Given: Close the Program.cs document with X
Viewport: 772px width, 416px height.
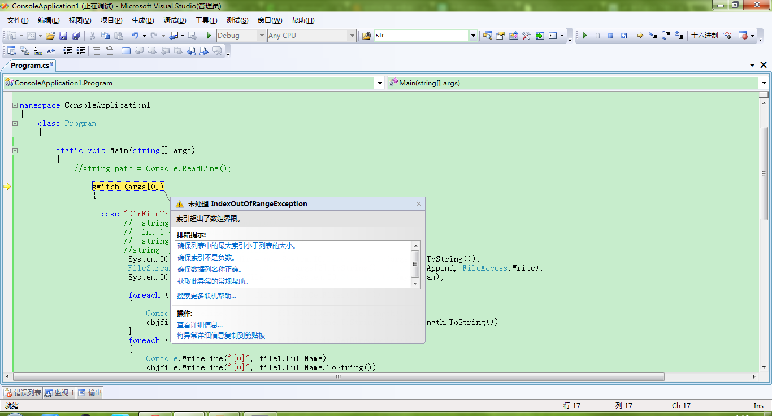Looking at the screenshot, I should (x=764, y=66).
